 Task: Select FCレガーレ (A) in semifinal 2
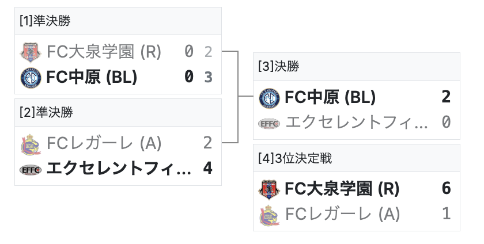[104, 143]
